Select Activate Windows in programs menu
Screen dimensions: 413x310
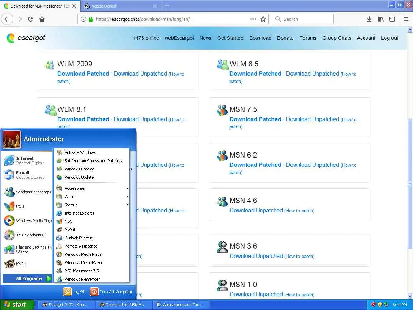(92, 152)
